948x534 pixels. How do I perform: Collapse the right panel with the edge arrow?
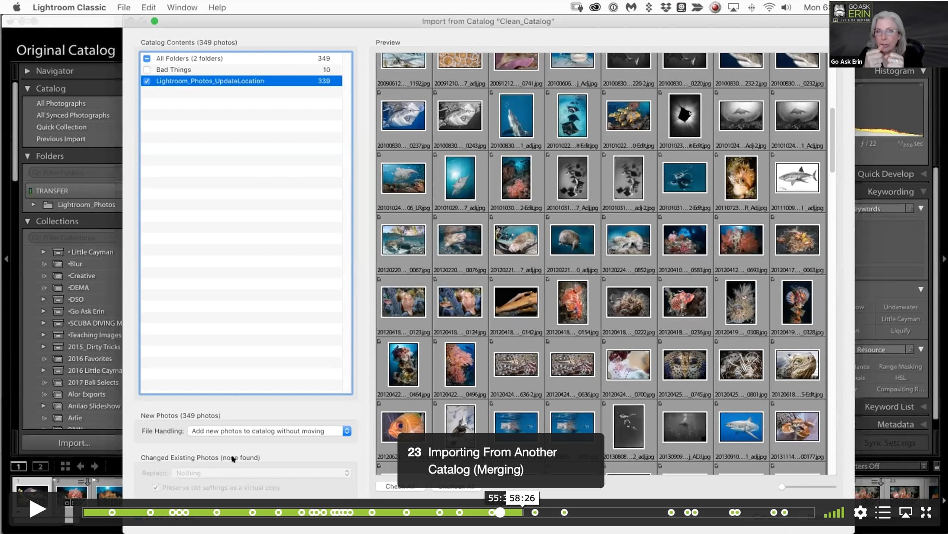tap(944, 259)
